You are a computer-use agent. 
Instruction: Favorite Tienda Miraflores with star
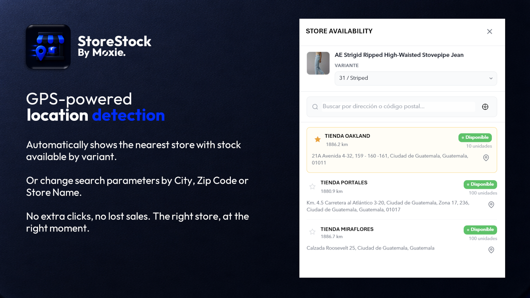[312, 232]
